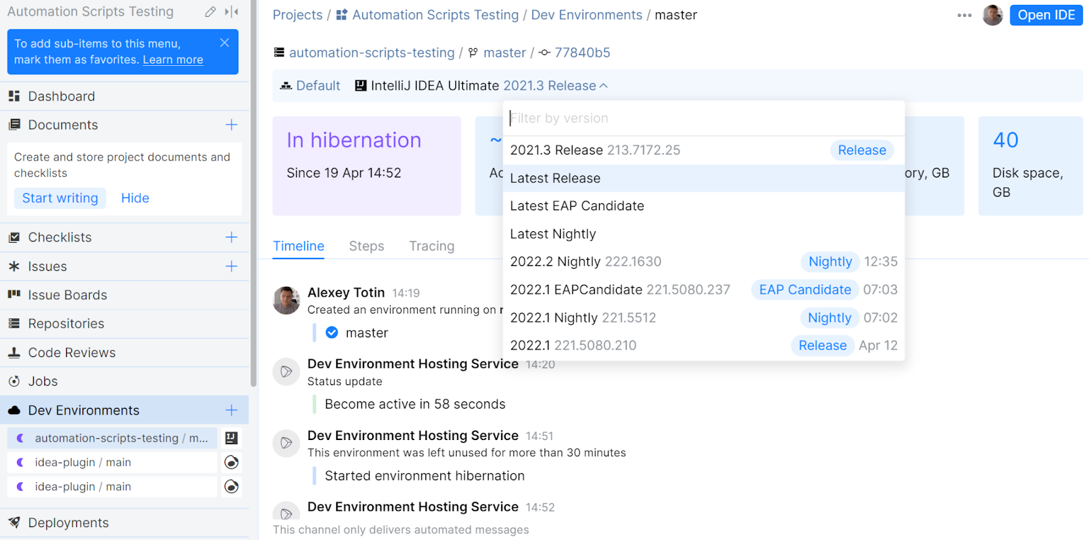Image resolution: width=1089 pixels, height=540 pixels.
Task: Click the Projects breadcrumb link
Action: (297, 15)
